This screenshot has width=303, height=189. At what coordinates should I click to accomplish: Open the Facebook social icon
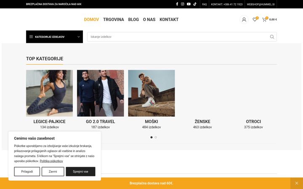coord(177,4)
